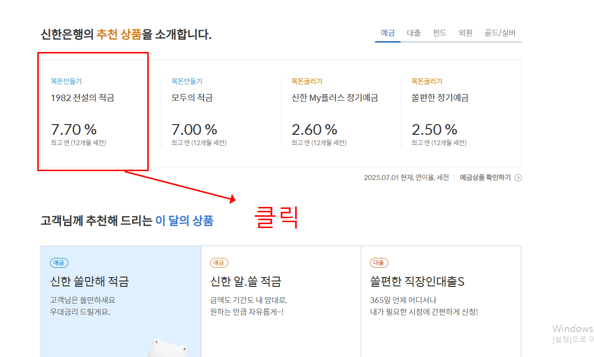The height and width of the screenshot is (357, 594).
Task: Select the 예금 tab
Action: point(388,33)
